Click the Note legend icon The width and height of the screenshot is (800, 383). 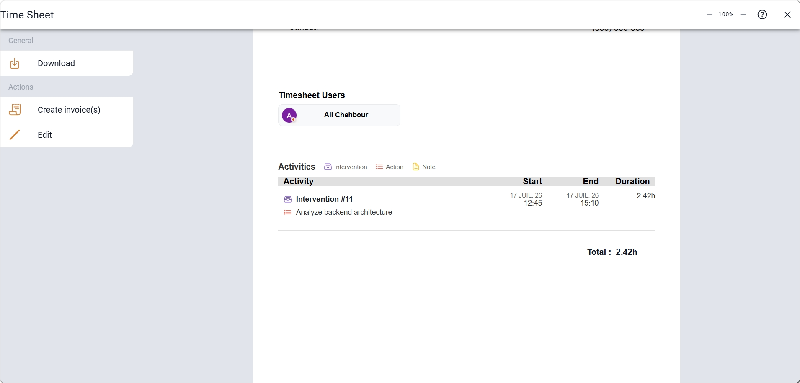[416, 167]
